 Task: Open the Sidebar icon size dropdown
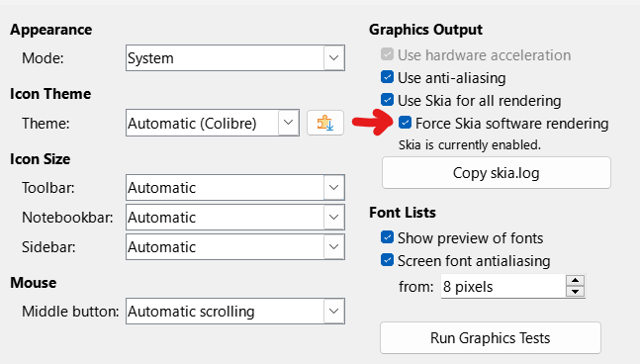click(x=235, y=247)
